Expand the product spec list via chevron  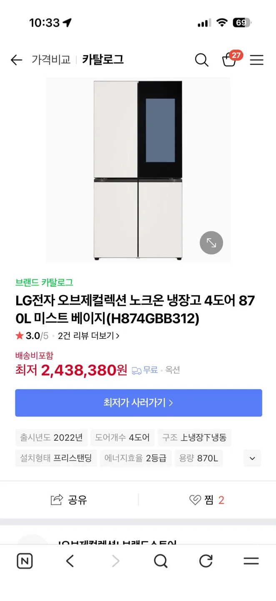[x=252, y=458]
